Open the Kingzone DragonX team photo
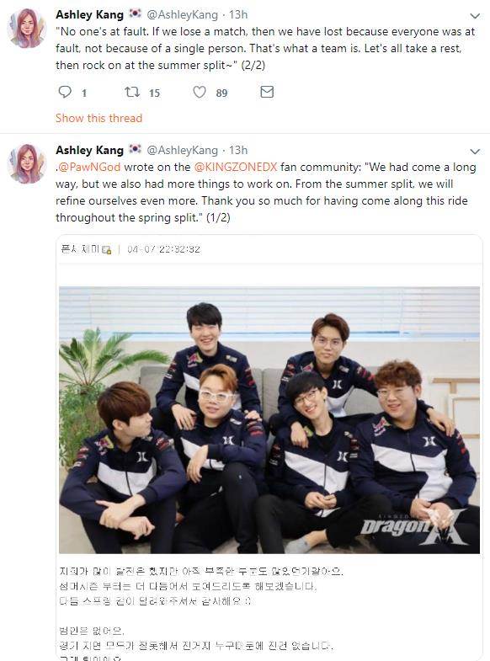The height and width of the screenshot is (661, 490). tap(269, 420)
